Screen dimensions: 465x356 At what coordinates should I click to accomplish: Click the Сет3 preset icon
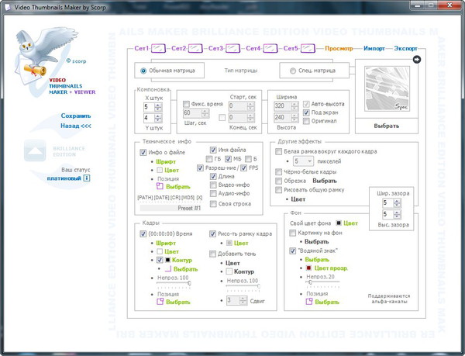(x=232, y=48)
